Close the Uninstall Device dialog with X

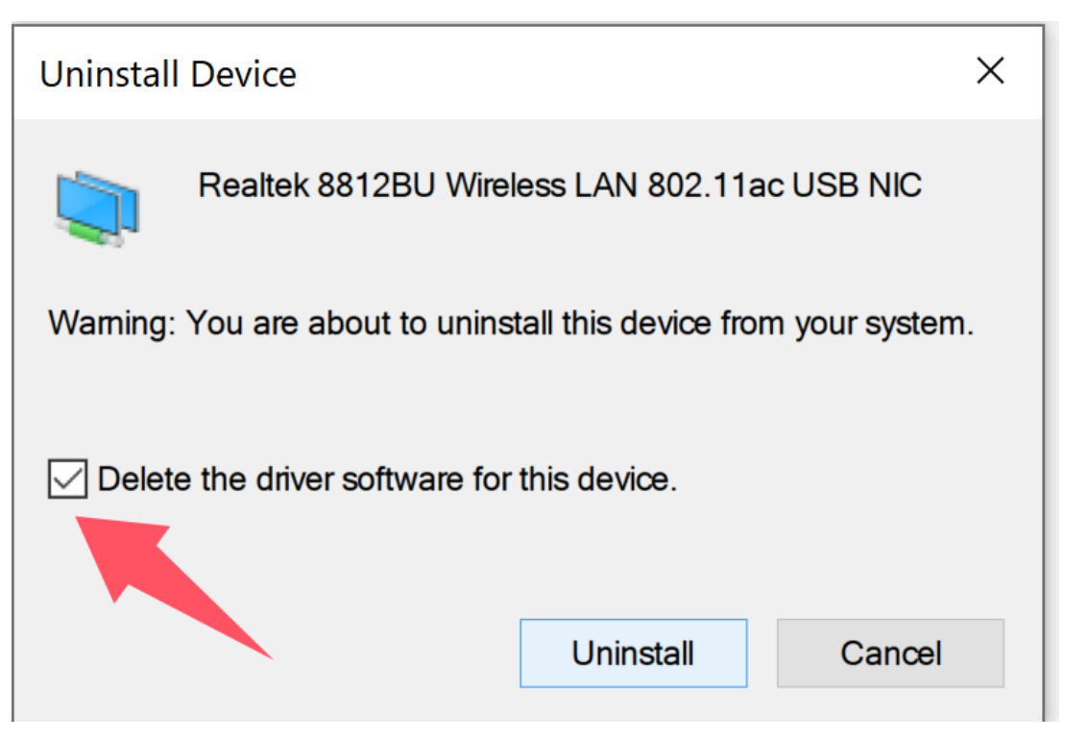click(x=989, y=71)
